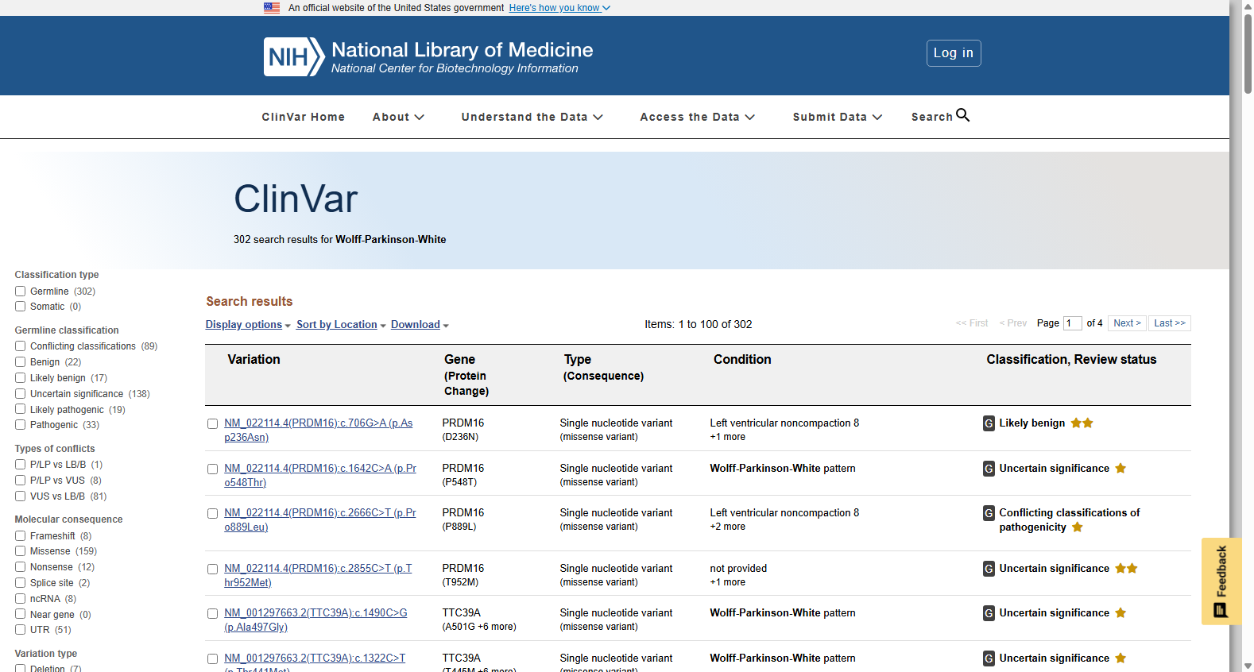Expand the About menu
The image size is (1254, 672).
tap(398, 117)
